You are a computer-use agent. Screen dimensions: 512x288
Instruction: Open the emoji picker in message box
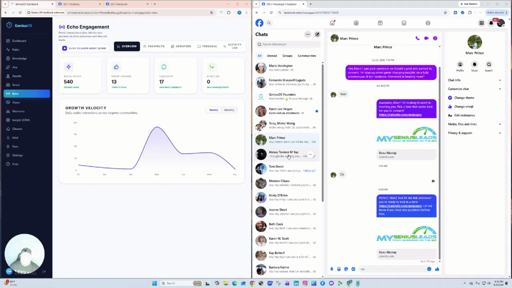pyautogui.click(x=429, y=269)
